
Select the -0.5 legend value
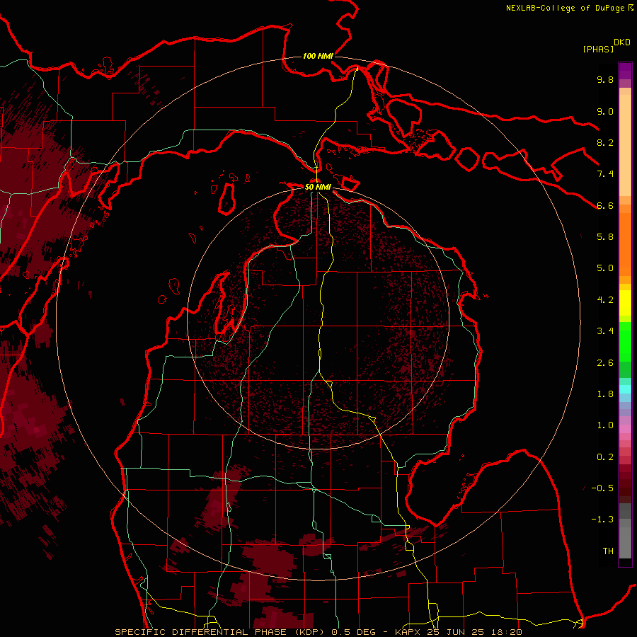point(602,488)
